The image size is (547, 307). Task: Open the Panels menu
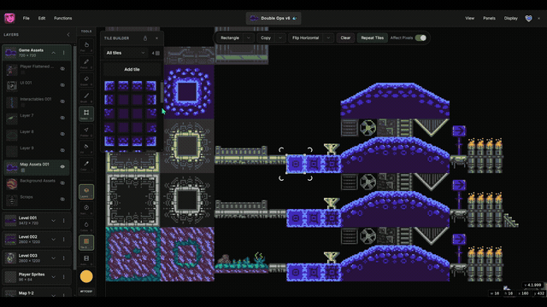[x=489, y=18]
